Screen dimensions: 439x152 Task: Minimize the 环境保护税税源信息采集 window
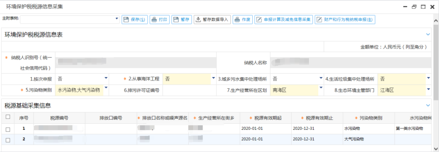pos(405,7)
